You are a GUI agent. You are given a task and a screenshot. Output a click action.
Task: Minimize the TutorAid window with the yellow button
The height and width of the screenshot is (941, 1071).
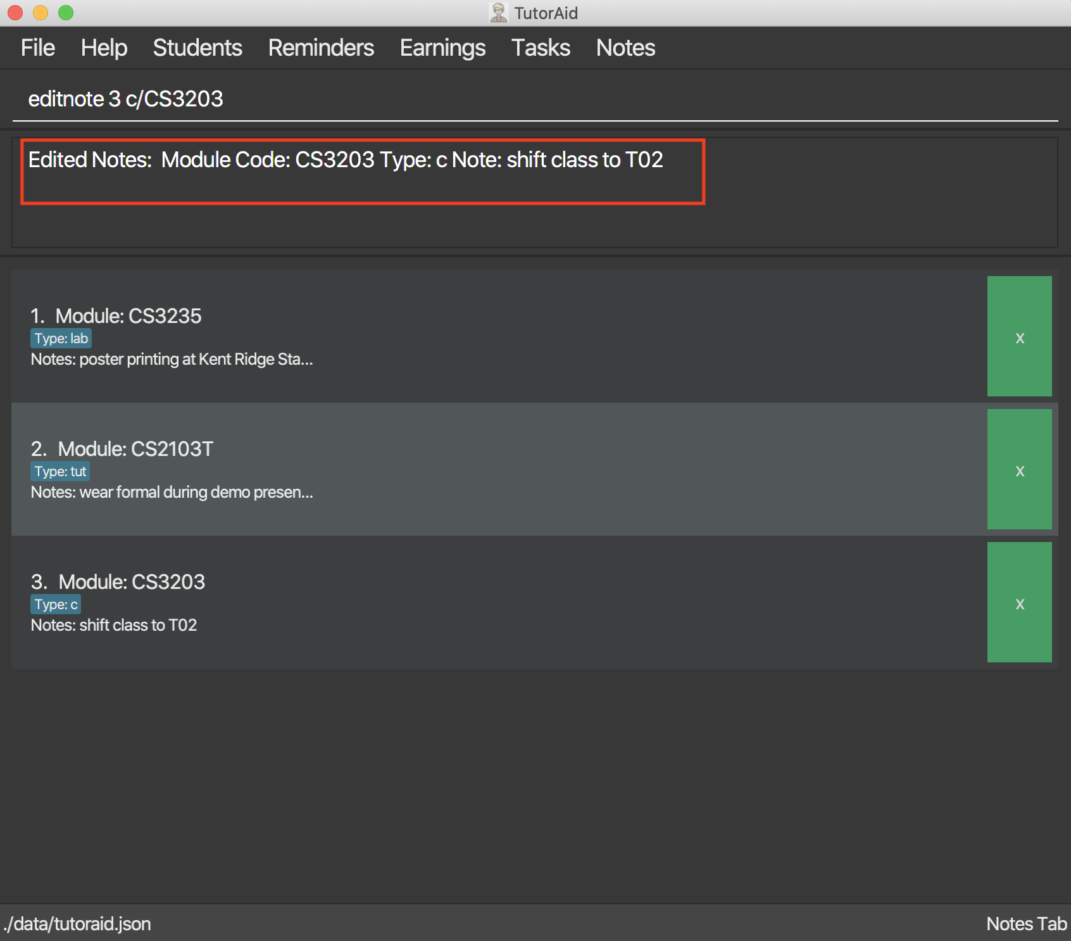click(41, 13)
